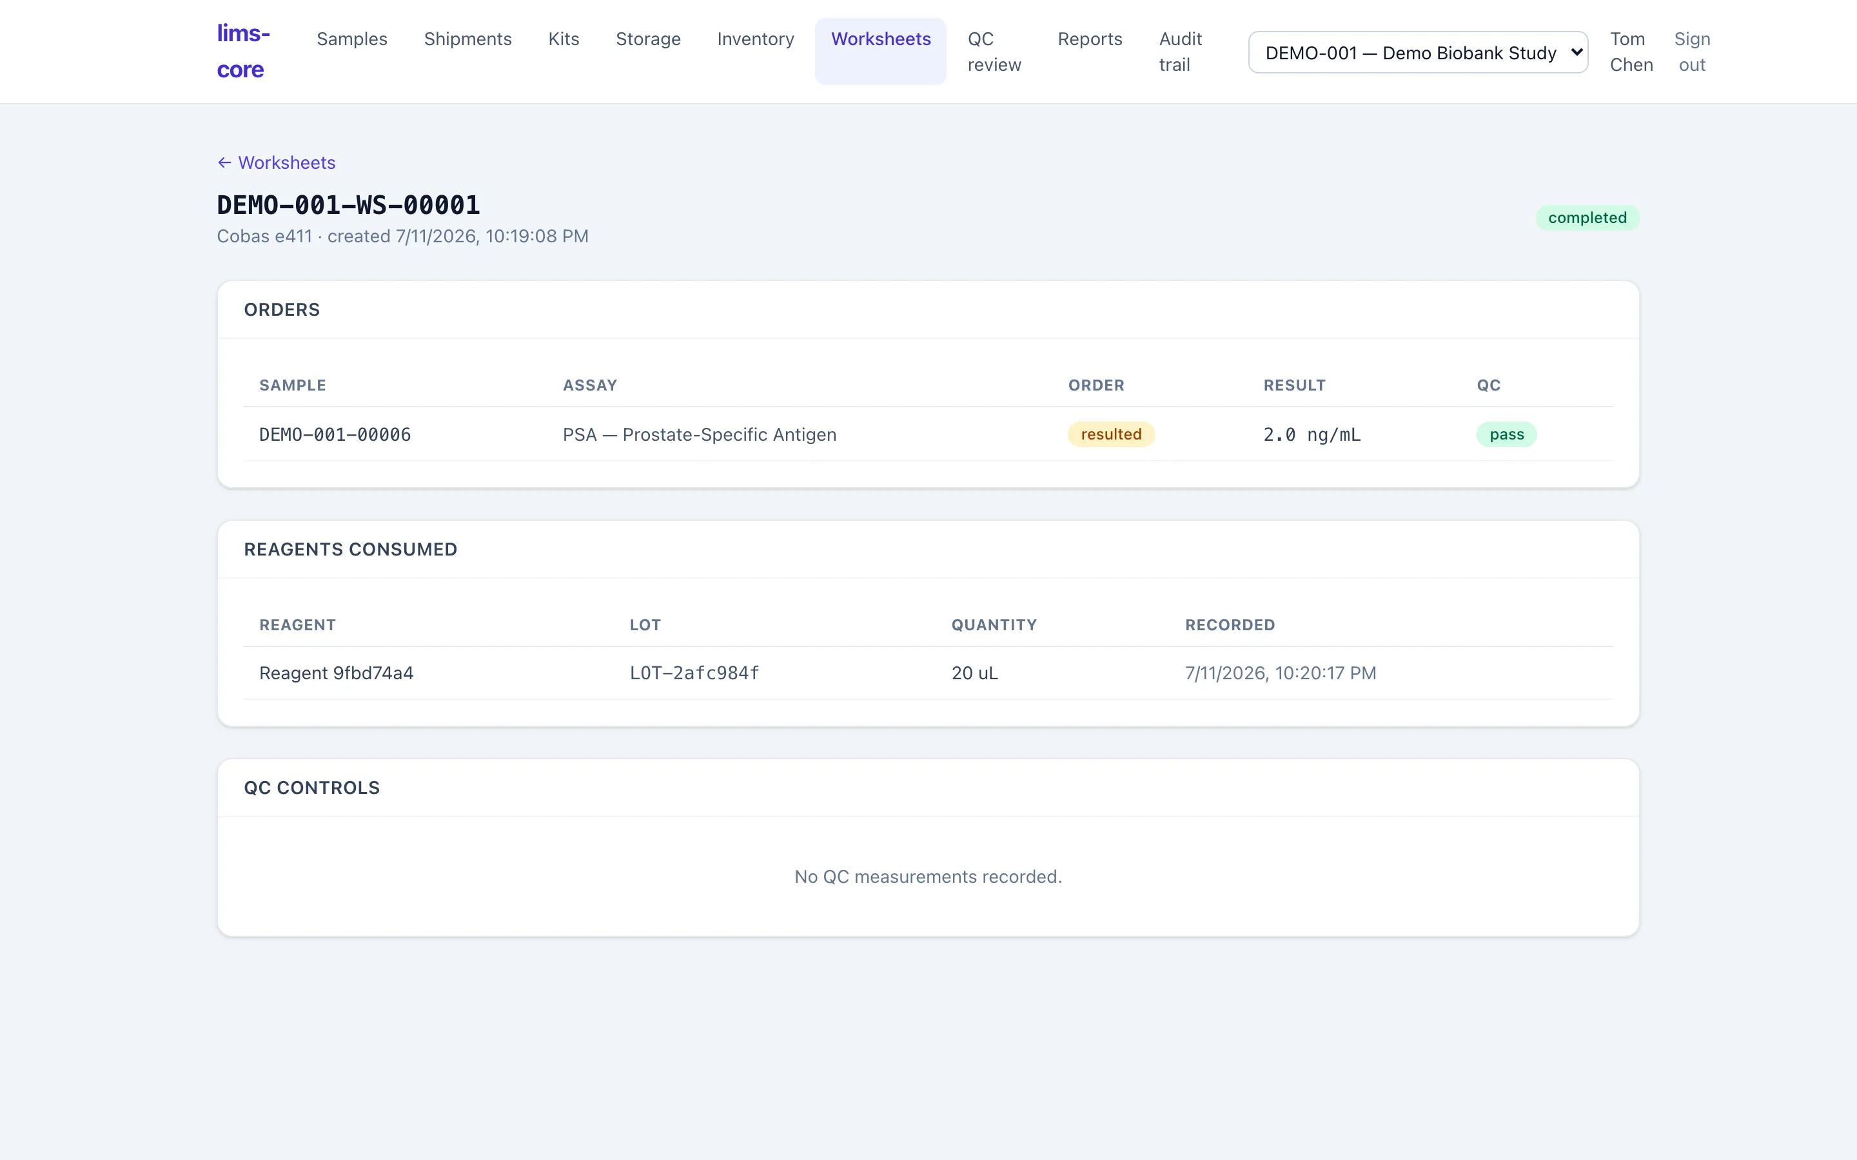The width and height of the screenshot is (1857, 1160).
Task: Go to Inventory
Action: point(755,39)
